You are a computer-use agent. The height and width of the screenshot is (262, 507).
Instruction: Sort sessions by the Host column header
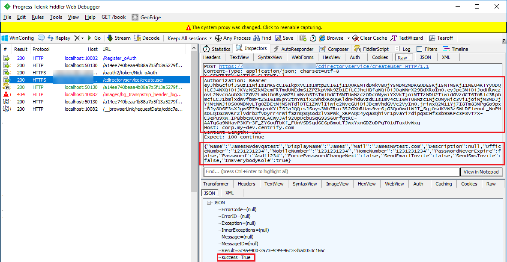[x=76, y=50]
